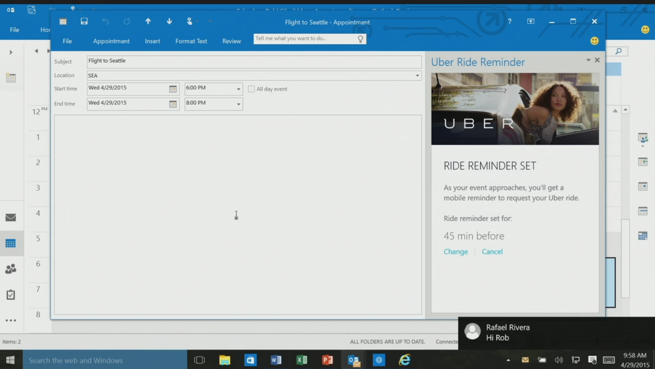Click the Windows Start button
This screenshot has width=655, height=369.
point(10,360)
